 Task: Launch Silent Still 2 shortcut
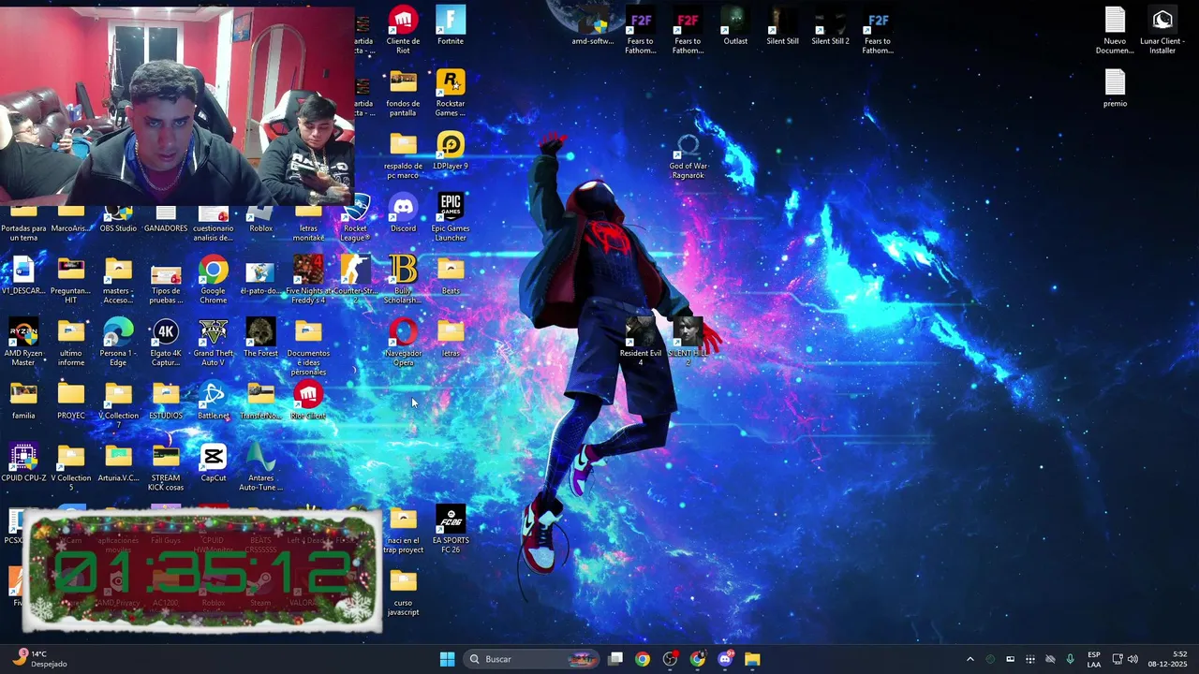pyautogui.click(x=830, y=26)
